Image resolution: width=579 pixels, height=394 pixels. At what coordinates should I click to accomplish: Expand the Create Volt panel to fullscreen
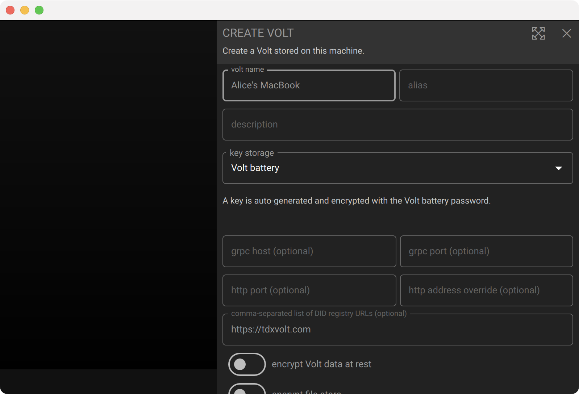(x=538, y=33)
